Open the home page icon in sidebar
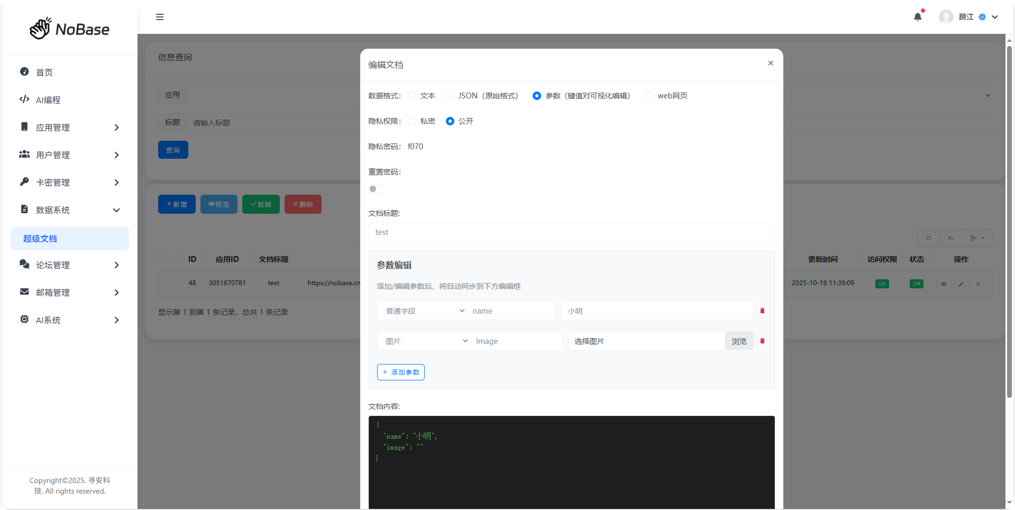 [24, 72]
